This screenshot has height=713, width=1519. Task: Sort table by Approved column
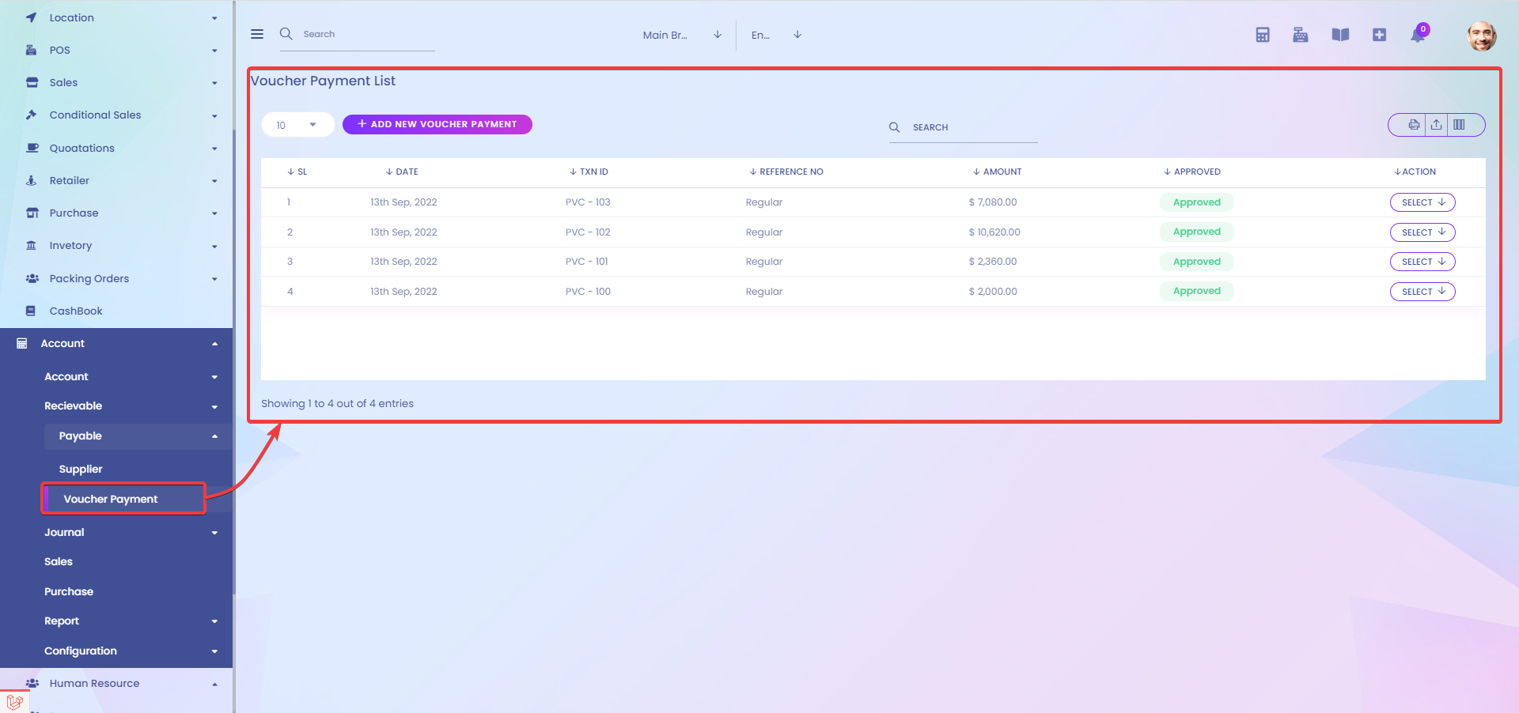(1192, 172)
